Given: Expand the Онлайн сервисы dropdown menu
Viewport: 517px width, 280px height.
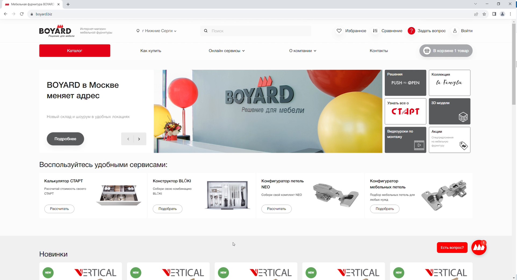Looking at the screenshot, I should pyautogui.click(x=227, y=51).
